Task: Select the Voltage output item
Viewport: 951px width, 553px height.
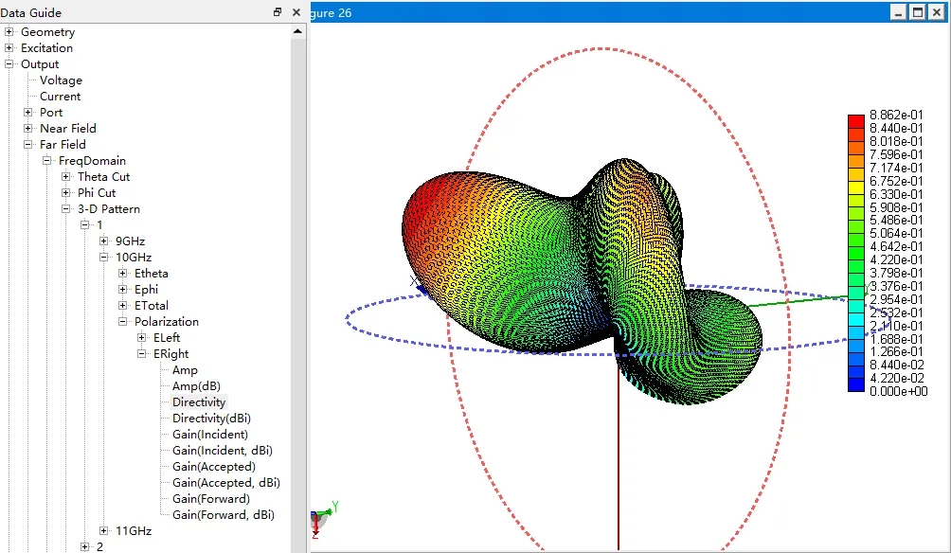Action: click(x=61, y=80)
